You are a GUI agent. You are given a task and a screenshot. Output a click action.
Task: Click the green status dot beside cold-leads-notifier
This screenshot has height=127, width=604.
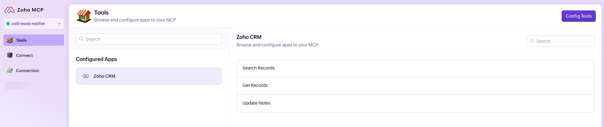(8, 24)
